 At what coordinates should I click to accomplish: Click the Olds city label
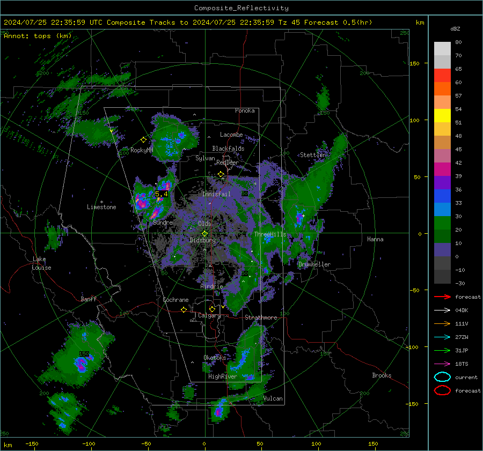204,224
